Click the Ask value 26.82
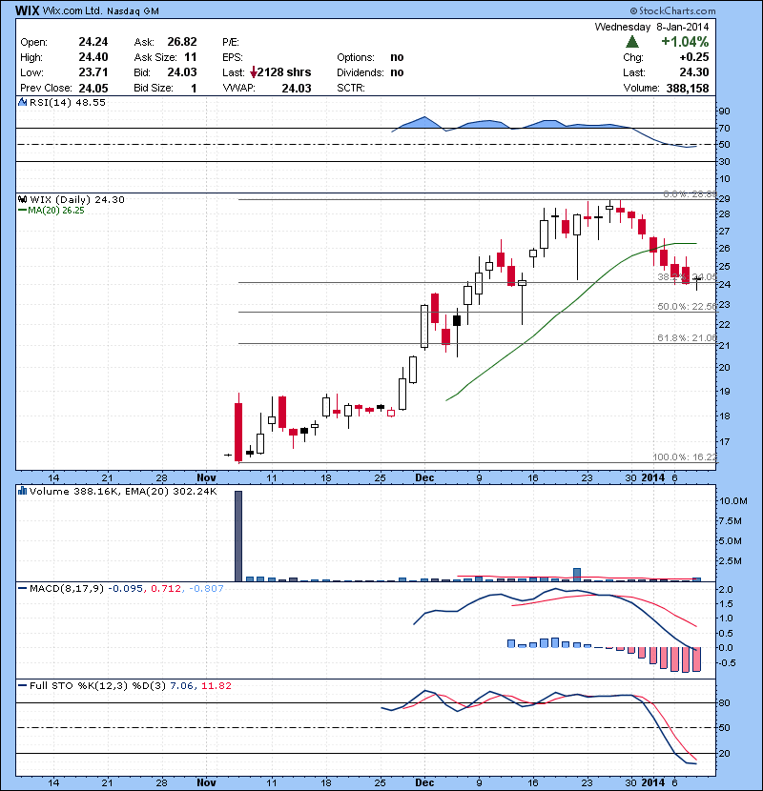 click(x=182, y=42)
